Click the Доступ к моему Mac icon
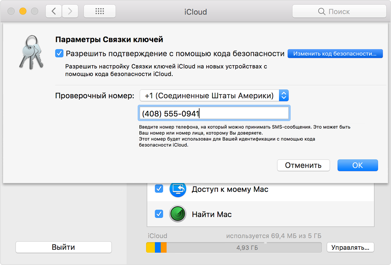 tap(178, 189)
